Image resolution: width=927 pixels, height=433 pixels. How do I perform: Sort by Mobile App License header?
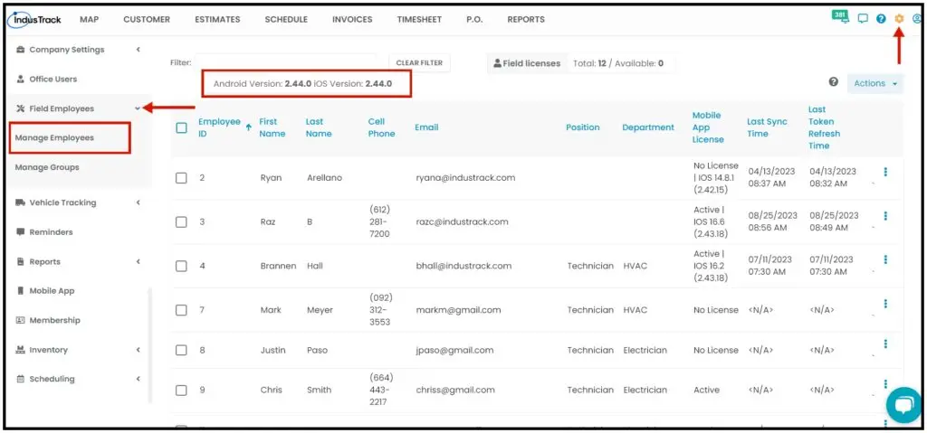pyautogui.click(x=708, y=127)
